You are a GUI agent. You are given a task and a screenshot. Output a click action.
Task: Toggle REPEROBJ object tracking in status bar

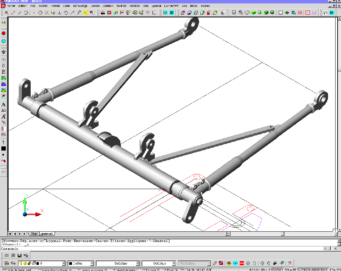click(320, 270)
